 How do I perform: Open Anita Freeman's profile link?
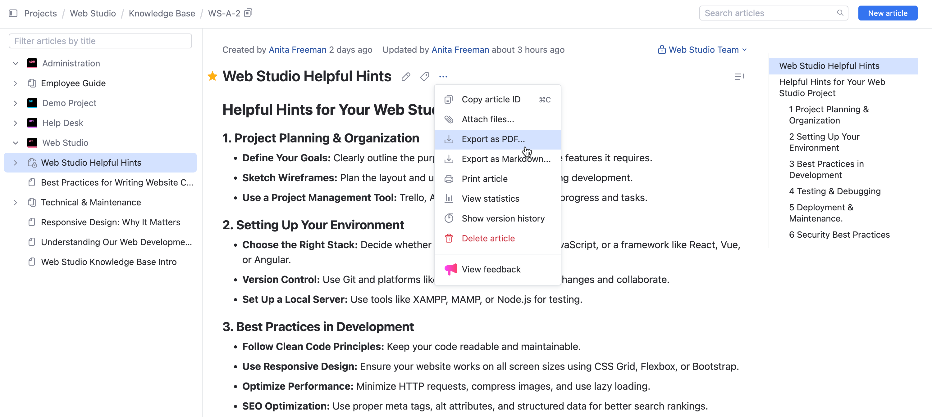297,50
